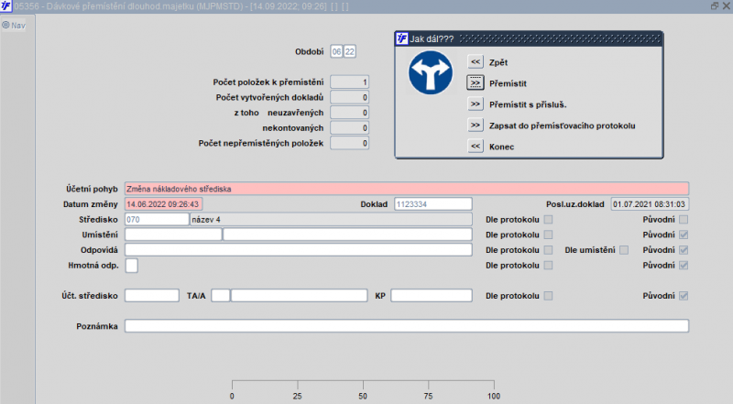Click the Středisko name field název 4
Image resolution: width=733 pixels, height=404 pixels.
[331, 219]
